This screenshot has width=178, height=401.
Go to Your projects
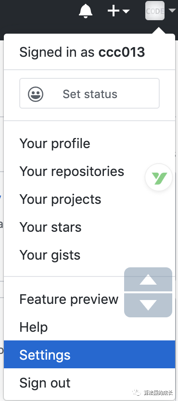(60, 199)
